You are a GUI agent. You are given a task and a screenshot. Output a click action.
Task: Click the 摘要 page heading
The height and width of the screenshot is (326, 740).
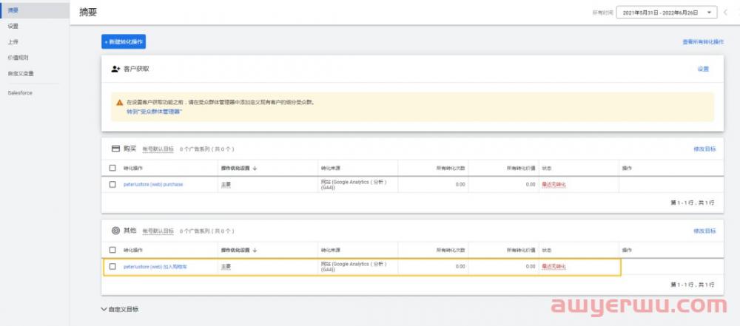pos(88,13)
